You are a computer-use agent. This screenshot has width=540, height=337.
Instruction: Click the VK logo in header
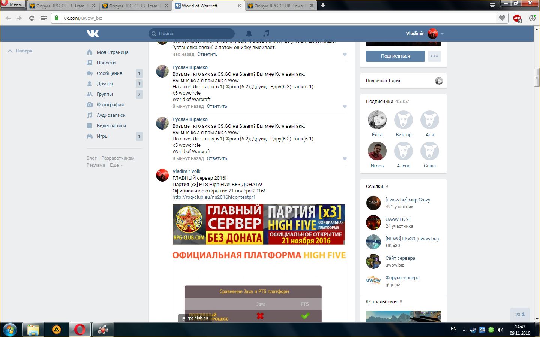tap(93, 34)
